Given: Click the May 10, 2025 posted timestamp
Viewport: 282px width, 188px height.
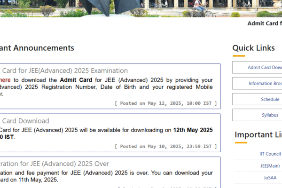Looking at the screenshot, I should pos(165,146).
